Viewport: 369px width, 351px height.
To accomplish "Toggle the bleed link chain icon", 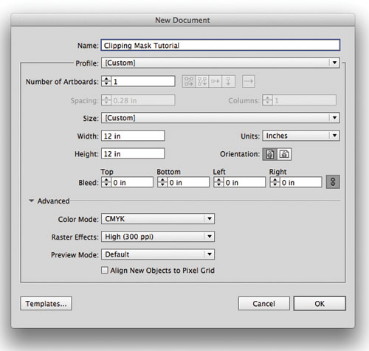I will (333, 182).
